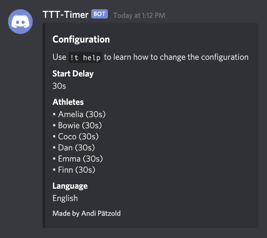Expand the Language section header

point(70,186)
